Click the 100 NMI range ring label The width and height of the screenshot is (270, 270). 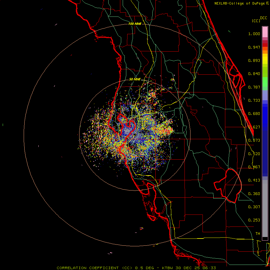(135, 24)
